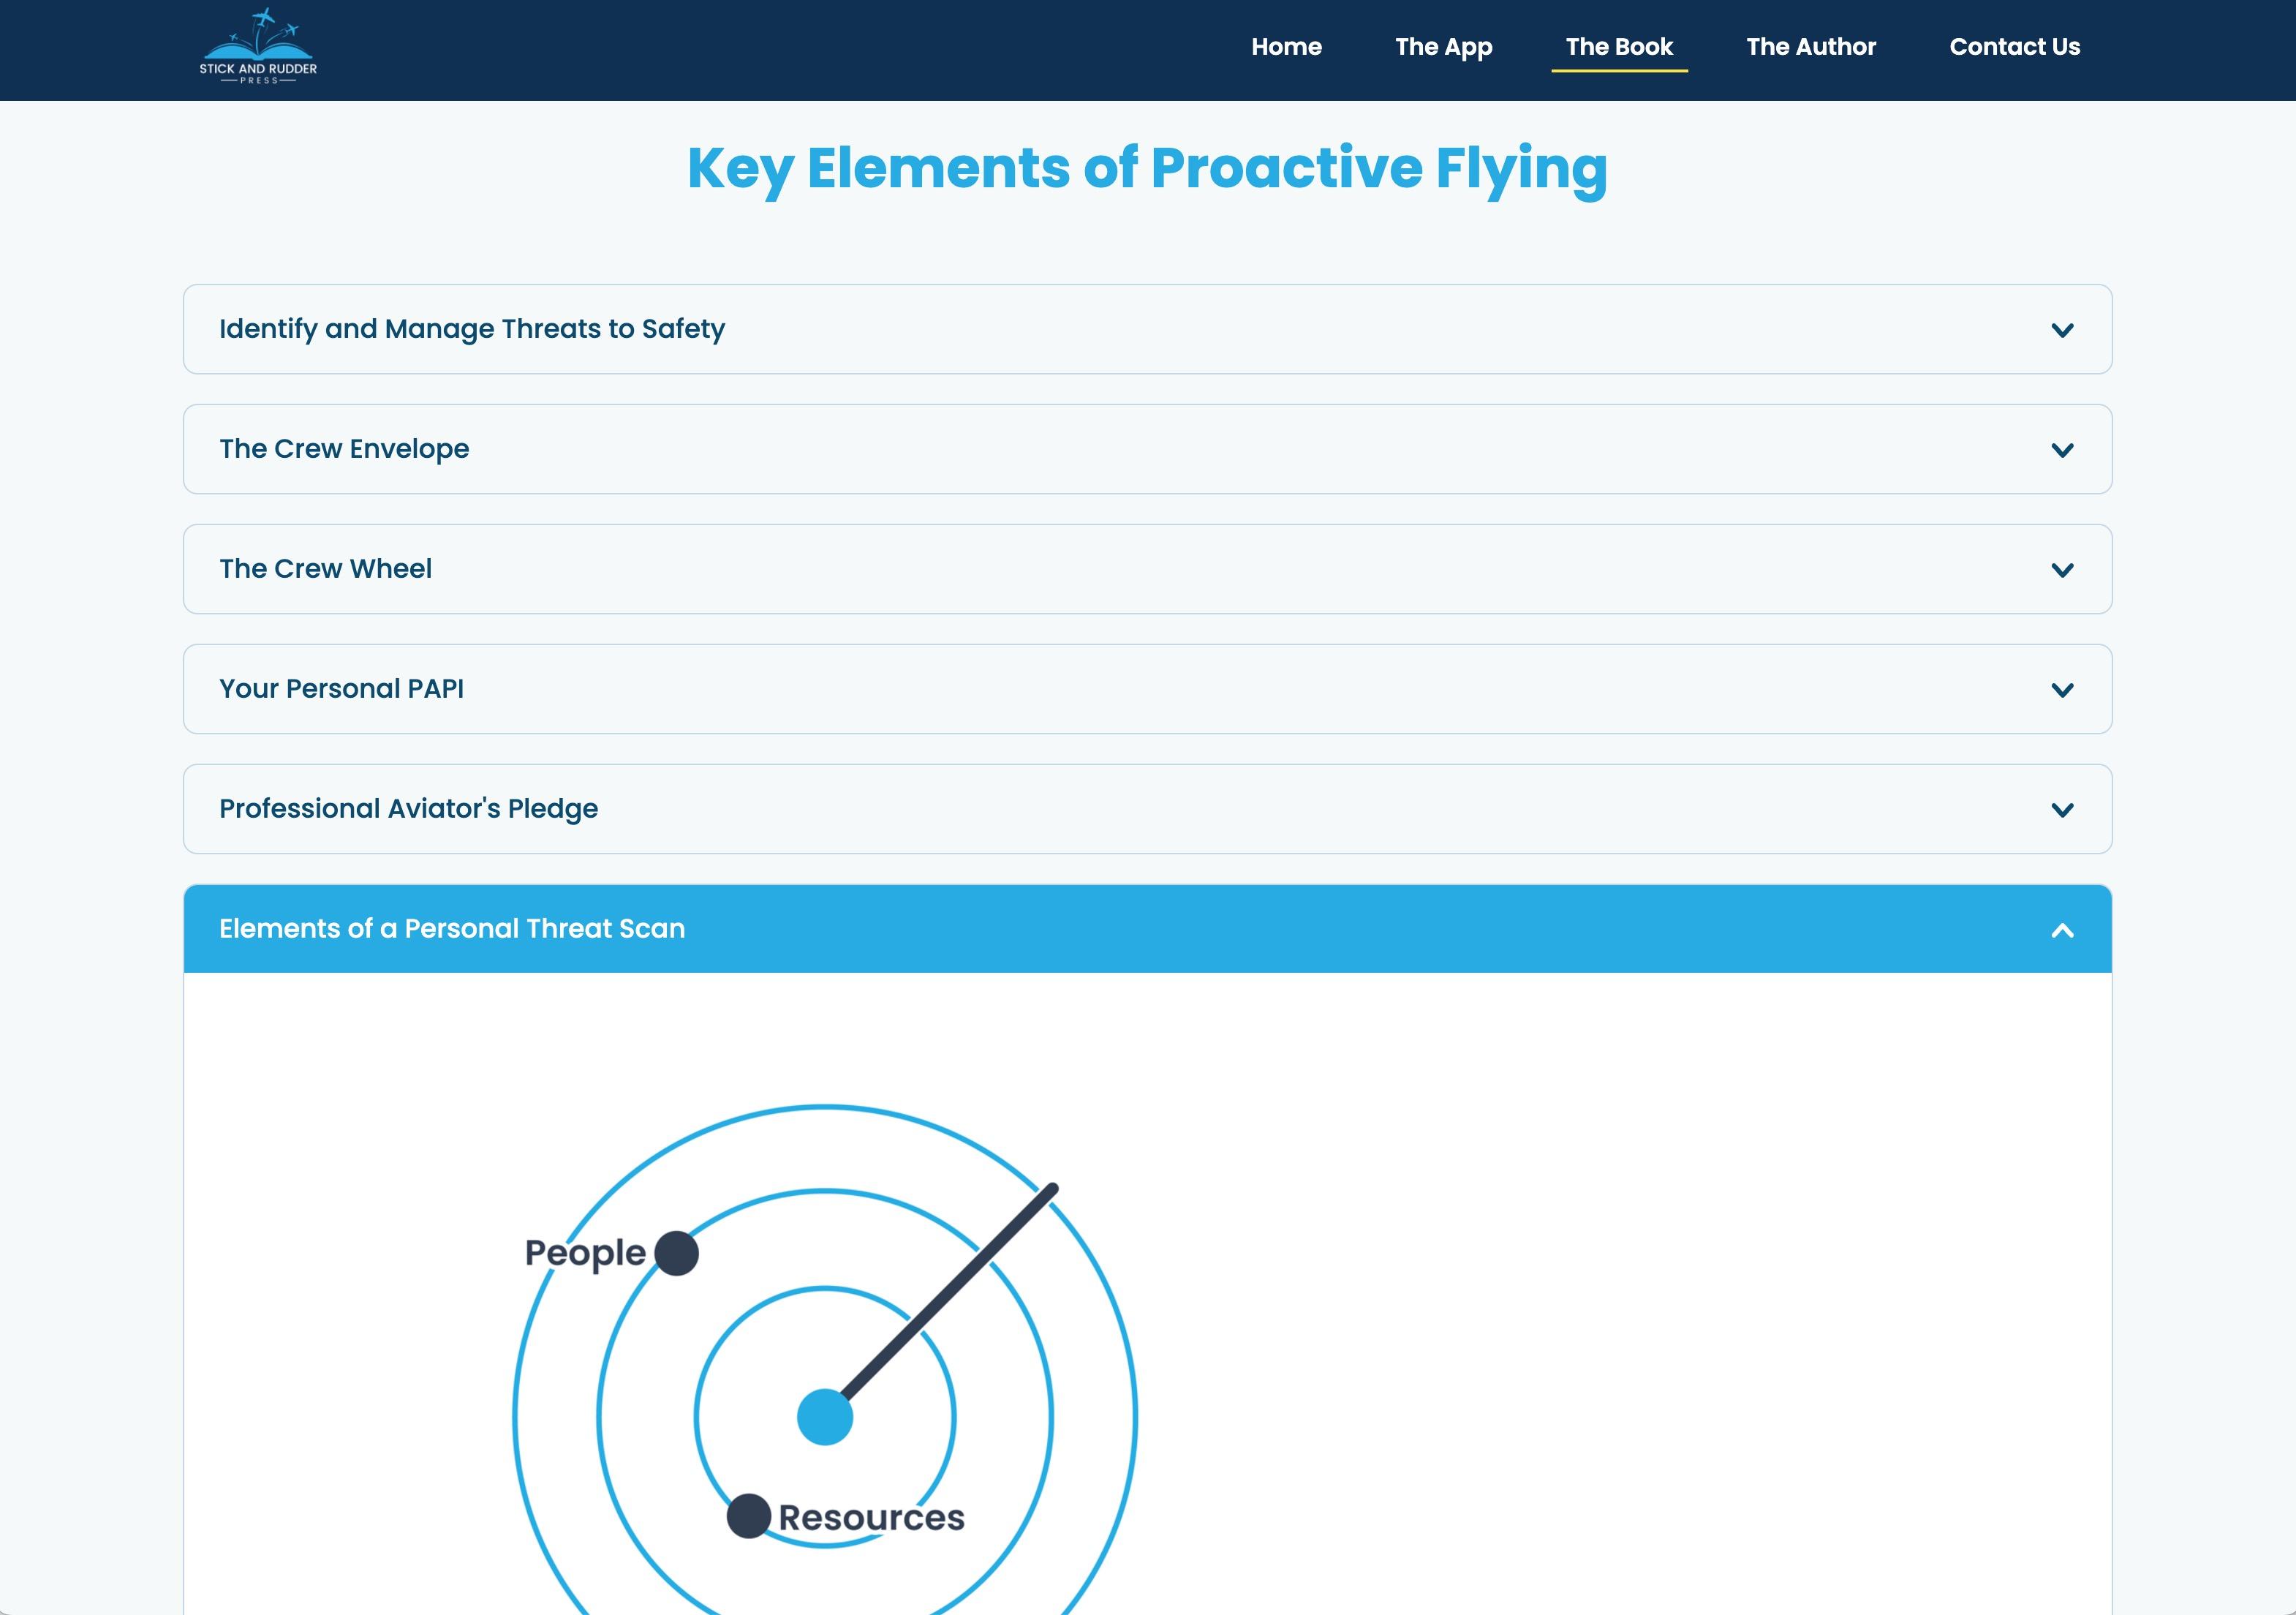
Task: Click chevron on Identify and Manage Threats row
Action: click(x=2062, y=330)
